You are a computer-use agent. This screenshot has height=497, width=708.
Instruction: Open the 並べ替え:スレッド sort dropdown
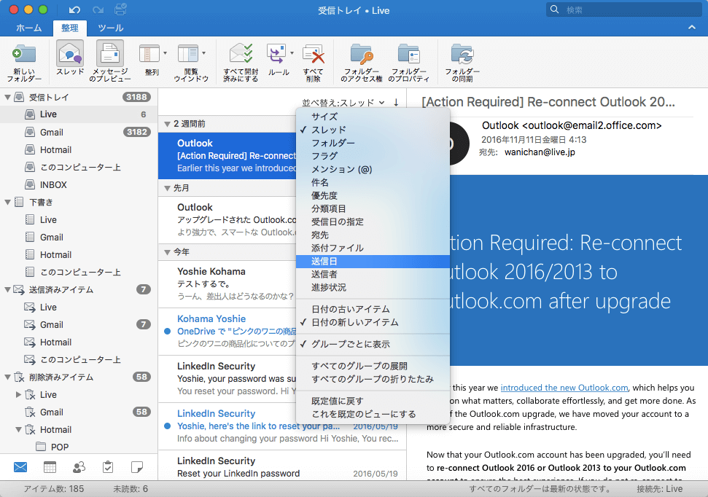pos(343,103)
